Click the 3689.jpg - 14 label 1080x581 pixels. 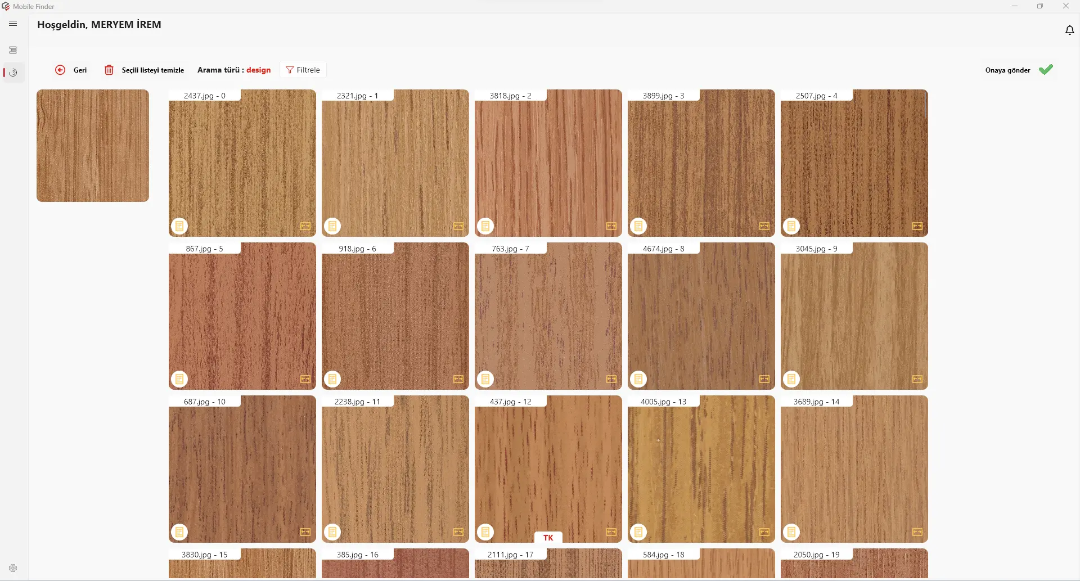(817, 402)
